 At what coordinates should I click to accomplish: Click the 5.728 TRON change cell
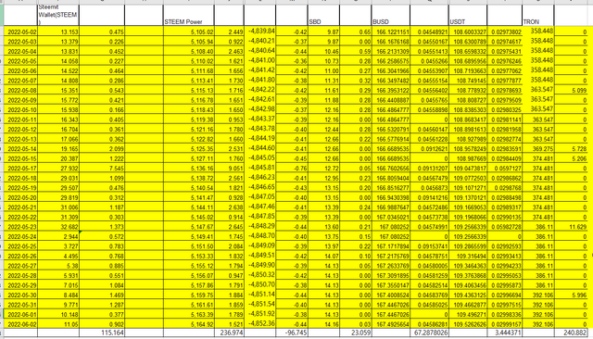(572, 149)
